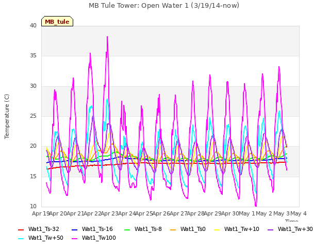The image size is (330, 248).
Task: Select the Wat1_Ts-8 legend label
Action: coord(148,229)
